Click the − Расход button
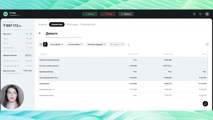This screenshot has height=120, width=213. point(108,14)
